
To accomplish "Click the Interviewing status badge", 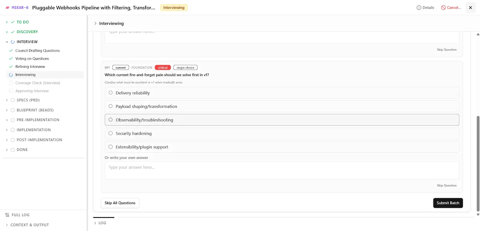I will tap(174, 7).
